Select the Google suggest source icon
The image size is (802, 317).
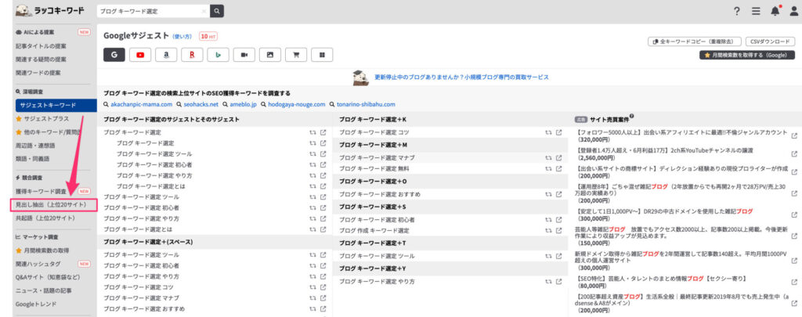tap(114, 55)
